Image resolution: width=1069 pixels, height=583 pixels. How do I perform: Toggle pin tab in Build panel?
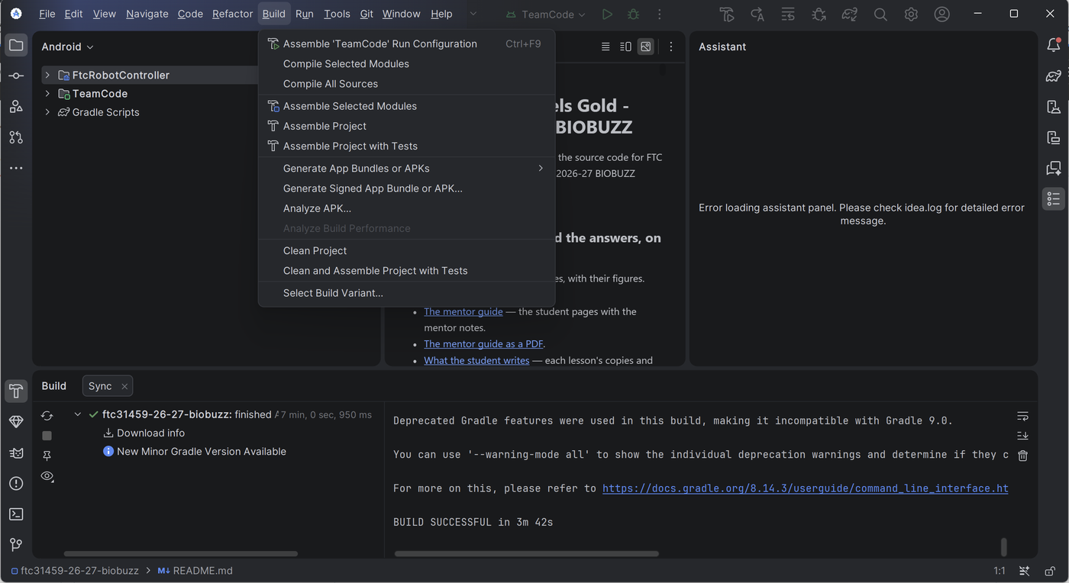click(x=47, y=456)
